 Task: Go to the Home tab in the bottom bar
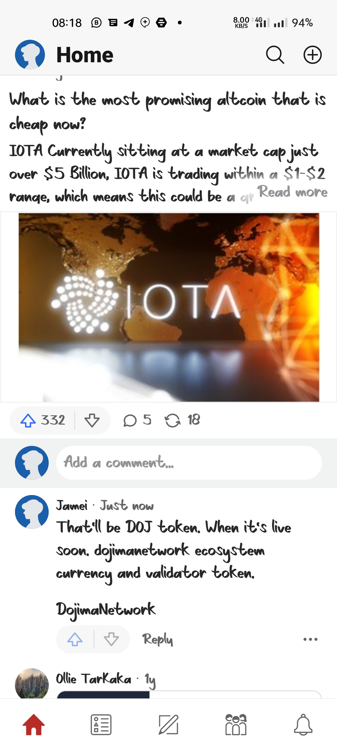coord(34,725)
